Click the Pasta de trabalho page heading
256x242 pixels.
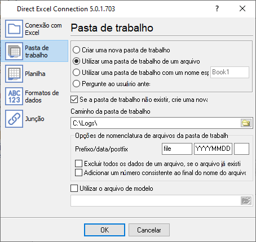[x=112, y=28]
